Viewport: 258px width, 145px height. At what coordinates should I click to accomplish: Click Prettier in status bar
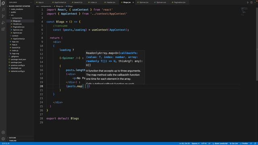click(244, 143)
